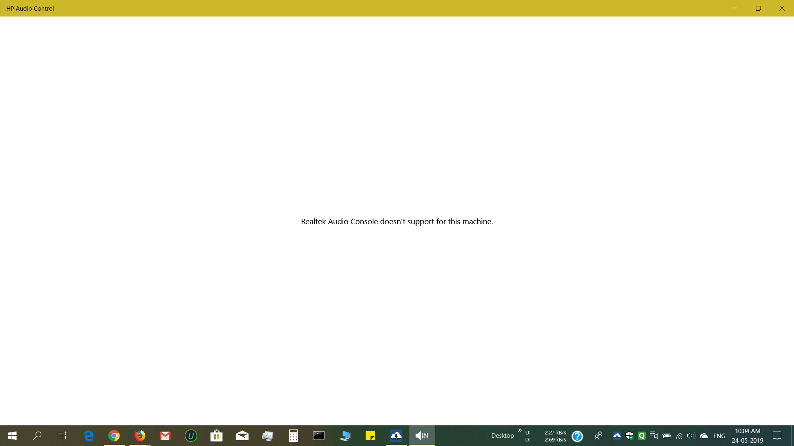Open the green Q tray icon
The image size is (794, 446).
[x=642, y=436]
